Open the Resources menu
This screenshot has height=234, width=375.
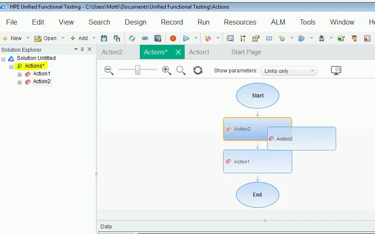(240, 22)
